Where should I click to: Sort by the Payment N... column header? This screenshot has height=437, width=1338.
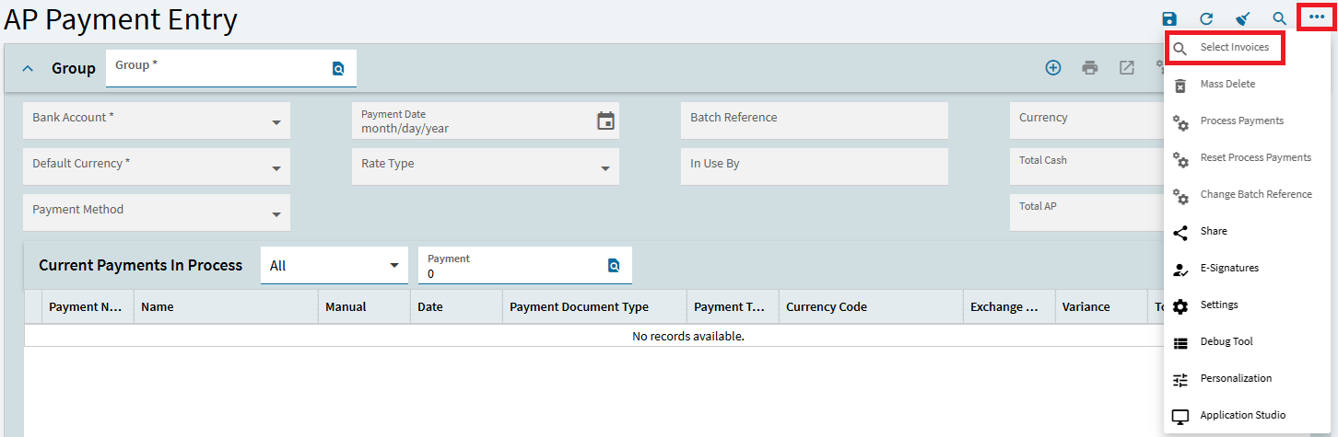point(88,307)
